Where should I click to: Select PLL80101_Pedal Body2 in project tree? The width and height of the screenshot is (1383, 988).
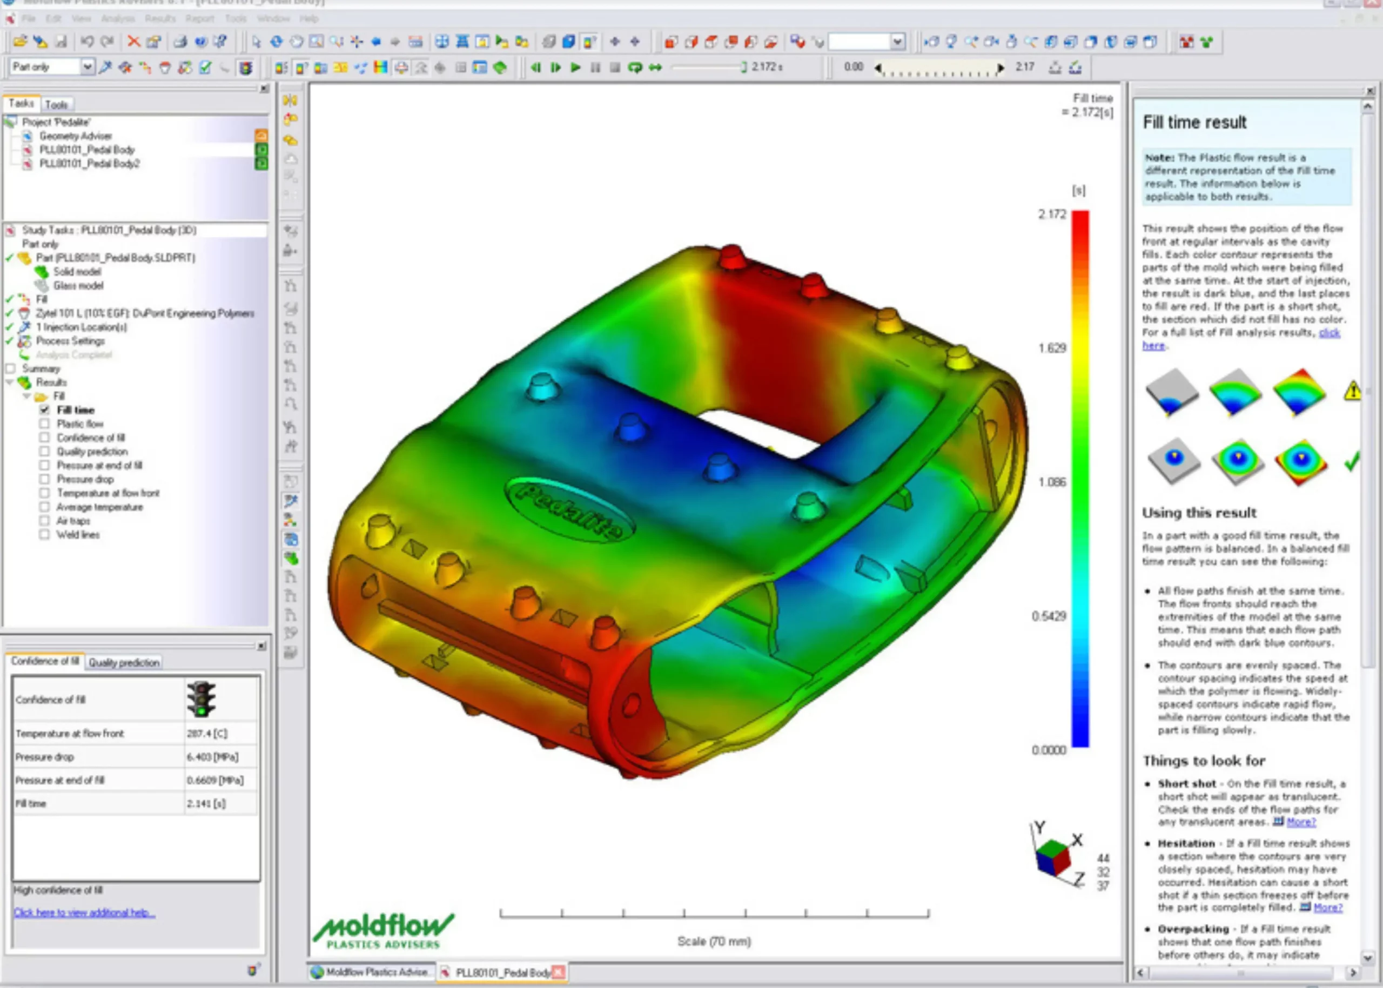click(x=90, y=164)
